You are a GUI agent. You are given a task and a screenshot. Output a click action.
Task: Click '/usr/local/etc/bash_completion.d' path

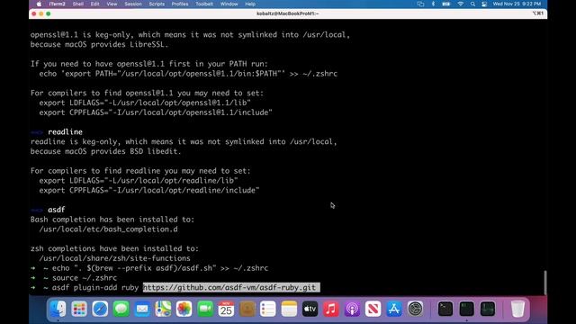pos(108,229)
